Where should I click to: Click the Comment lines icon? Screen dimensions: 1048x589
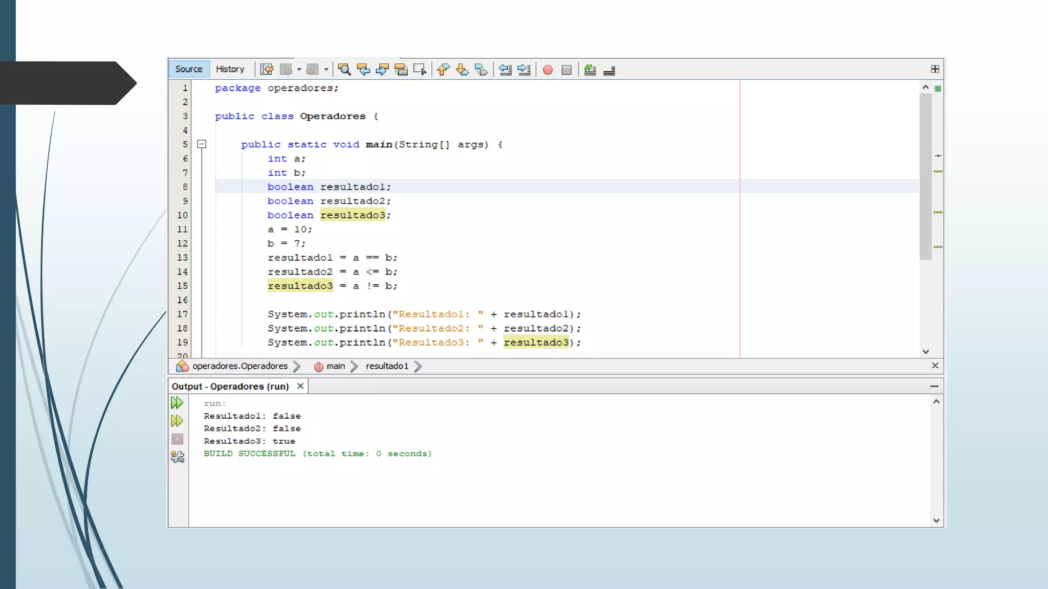point(590,70)
